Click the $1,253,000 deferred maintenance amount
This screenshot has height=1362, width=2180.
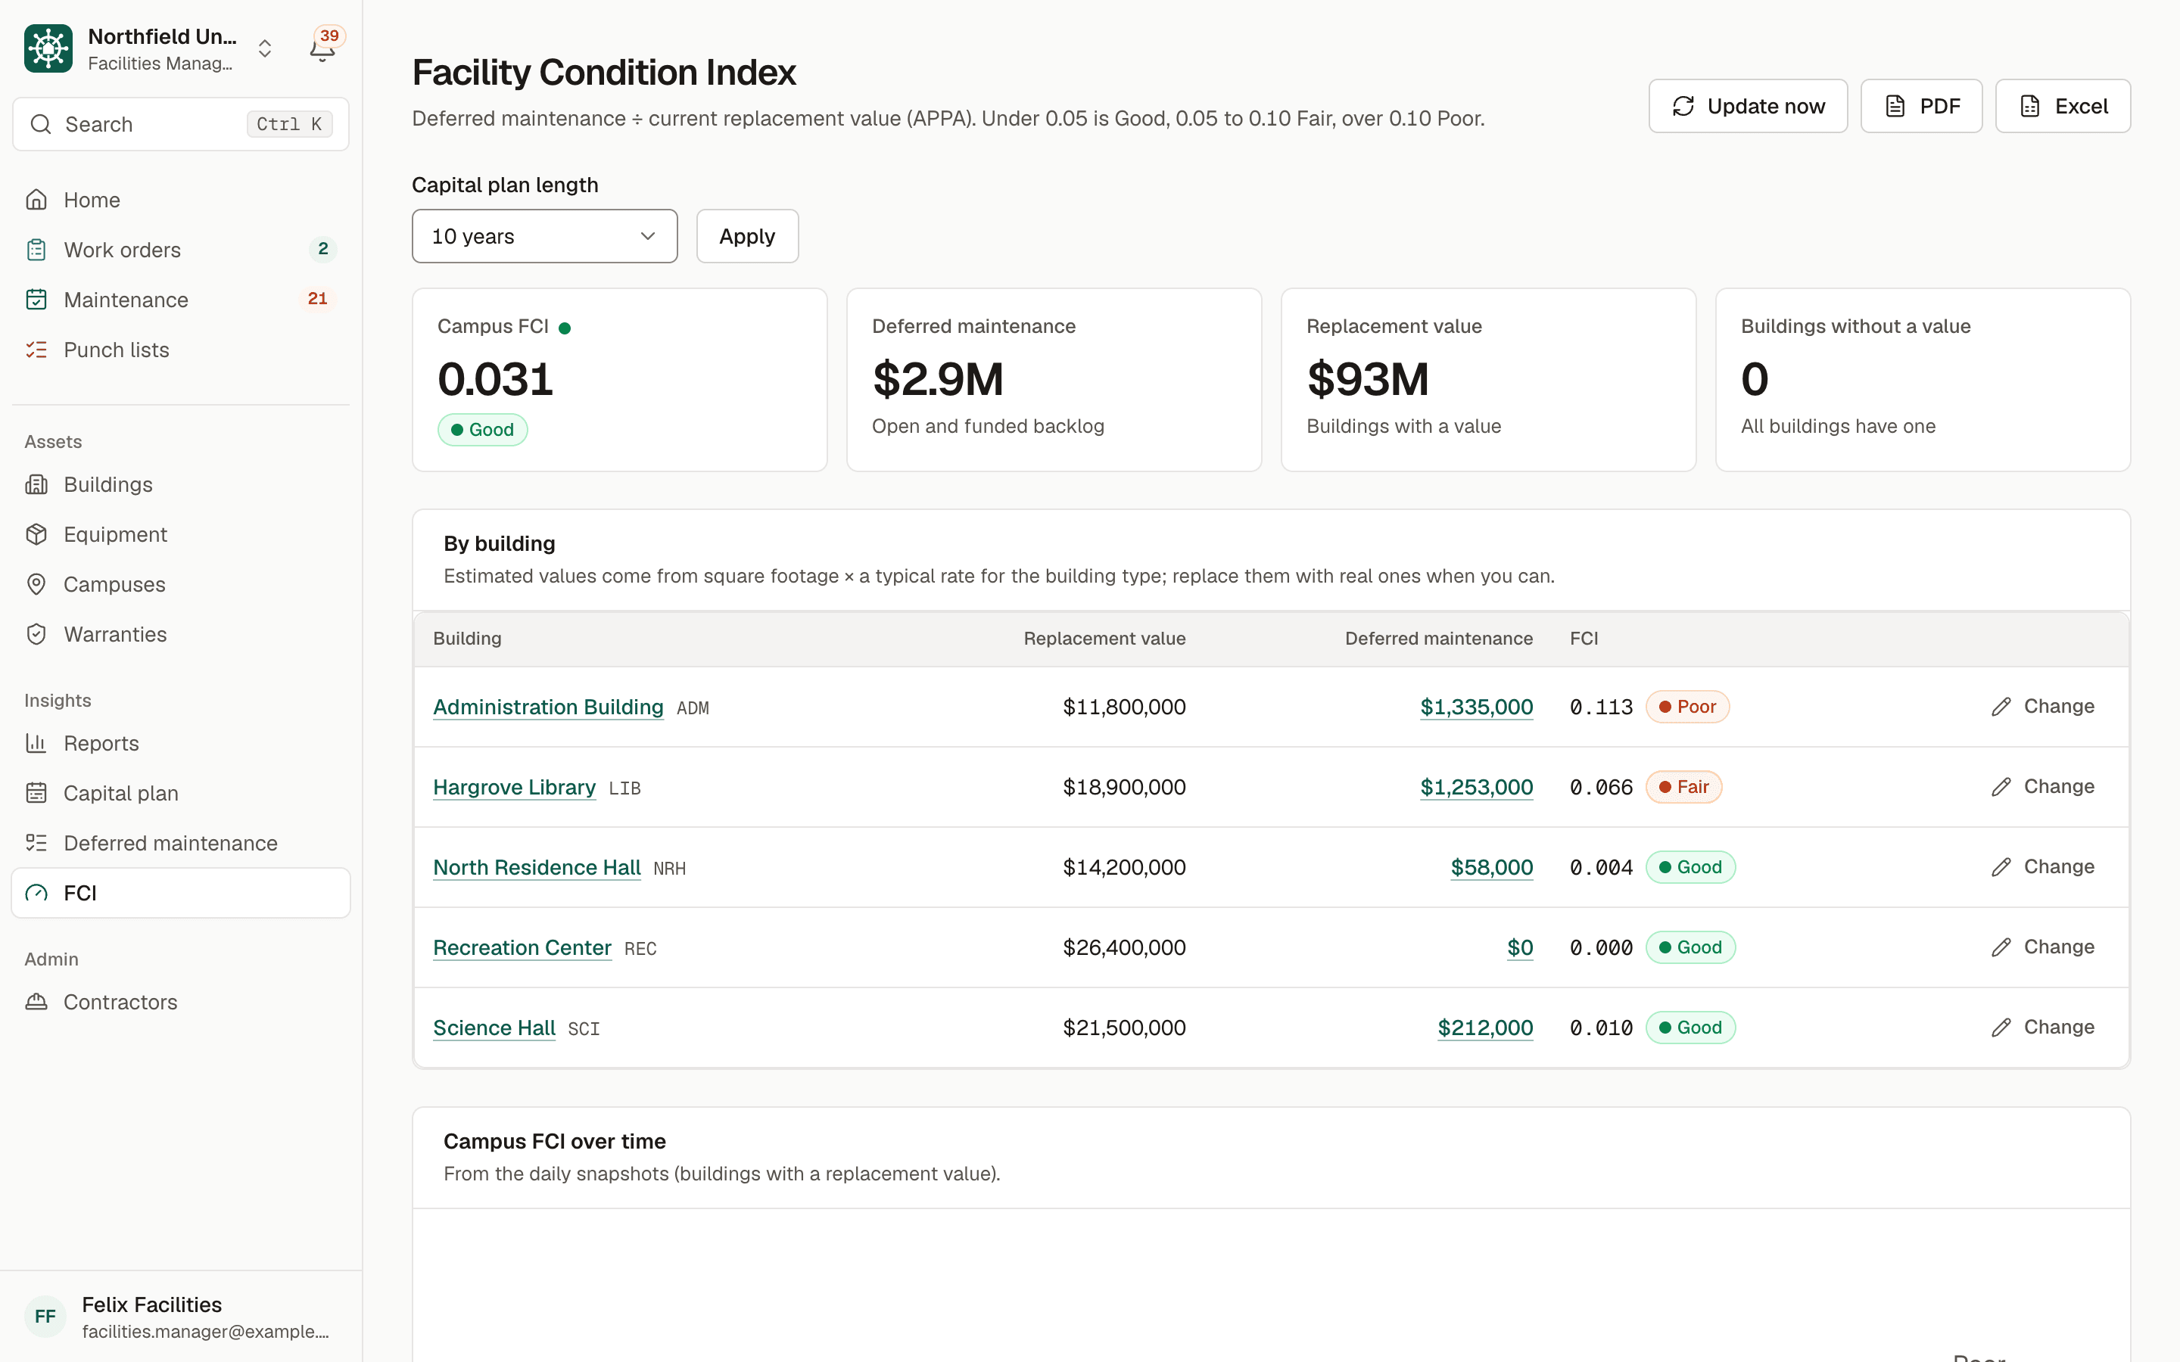pyautogui.click(x=1477, y=787)
